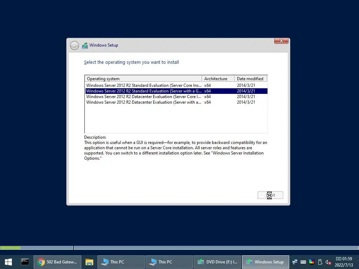Switch to the second This PC taskbar window

(169, 262)
